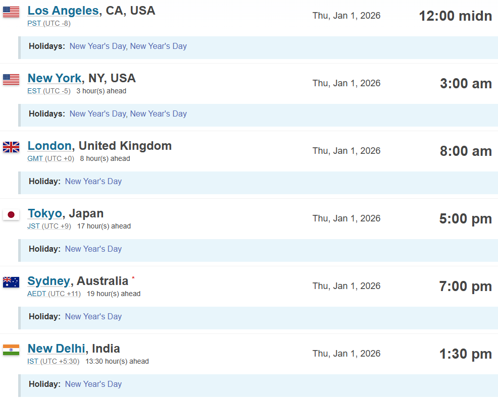Open Tokyo's New Year's Day holiday link
Viewport: 498px width, 401px height.
(x=93, y=249)
